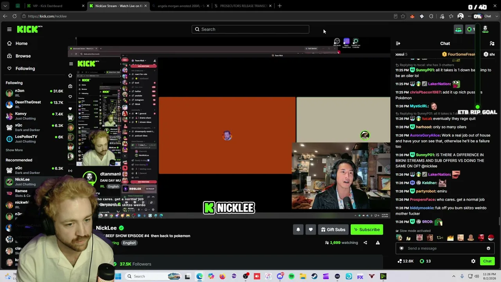
Task: Click the chat scrollbar
Action: click(499, 221)
